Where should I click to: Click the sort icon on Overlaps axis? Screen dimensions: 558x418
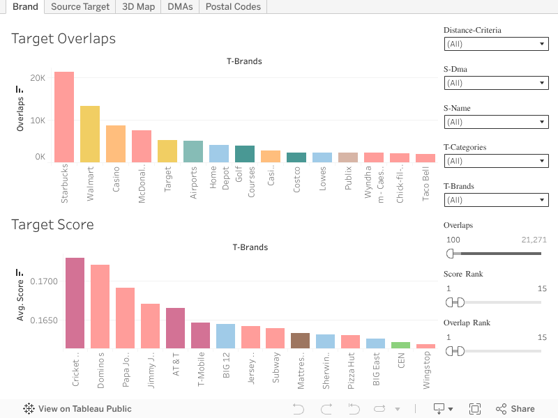tap(20, 89)
